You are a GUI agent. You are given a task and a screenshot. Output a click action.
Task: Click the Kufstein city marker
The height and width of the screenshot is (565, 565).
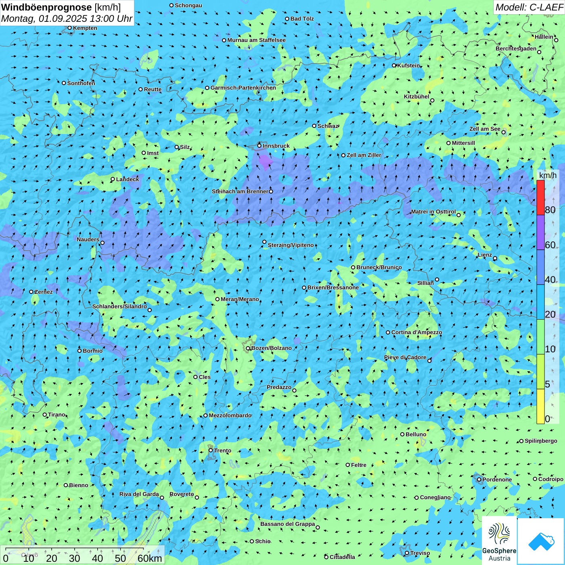(394, 65)
